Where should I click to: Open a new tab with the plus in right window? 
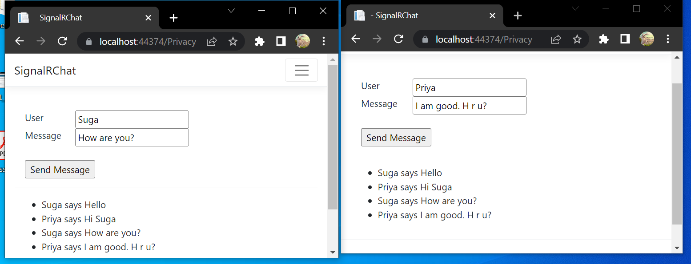click(x=517, y=16)
